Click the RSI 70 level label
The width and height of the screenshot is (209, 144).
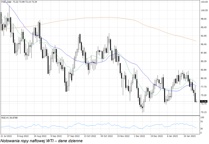coord(201,122)
